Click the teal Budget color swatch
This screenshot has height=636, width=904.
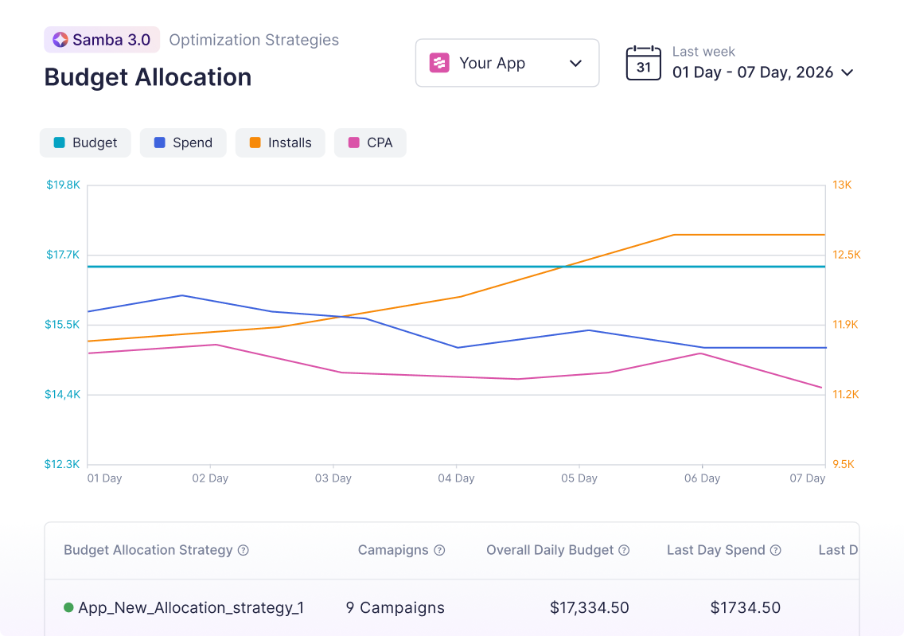pyautogui.click(x=59, y=143)
